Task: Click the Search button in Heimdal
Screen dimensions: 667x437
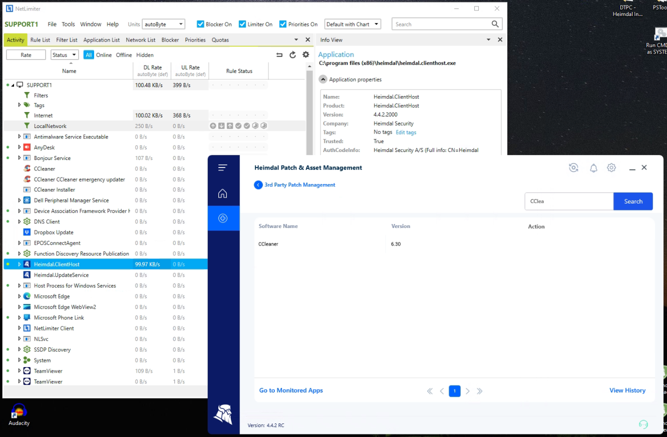Action: pyautogui.click(x=633, y=201)
